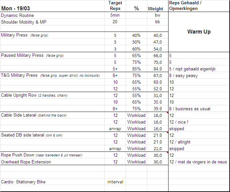Select the "Dynamic Routine" exercise cell
Viewport: 230px width, 192px height.
point(18,16)
